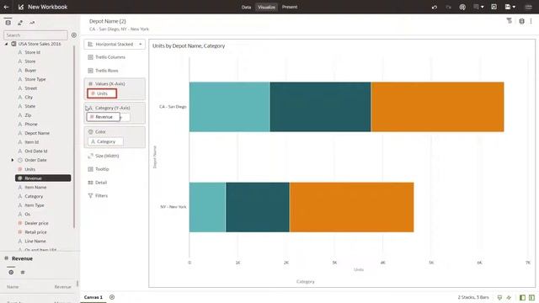Open the Horizontal Stacked chart type dropdown
The height and width of the screenshot is (303, 539).
coord(115,44)
